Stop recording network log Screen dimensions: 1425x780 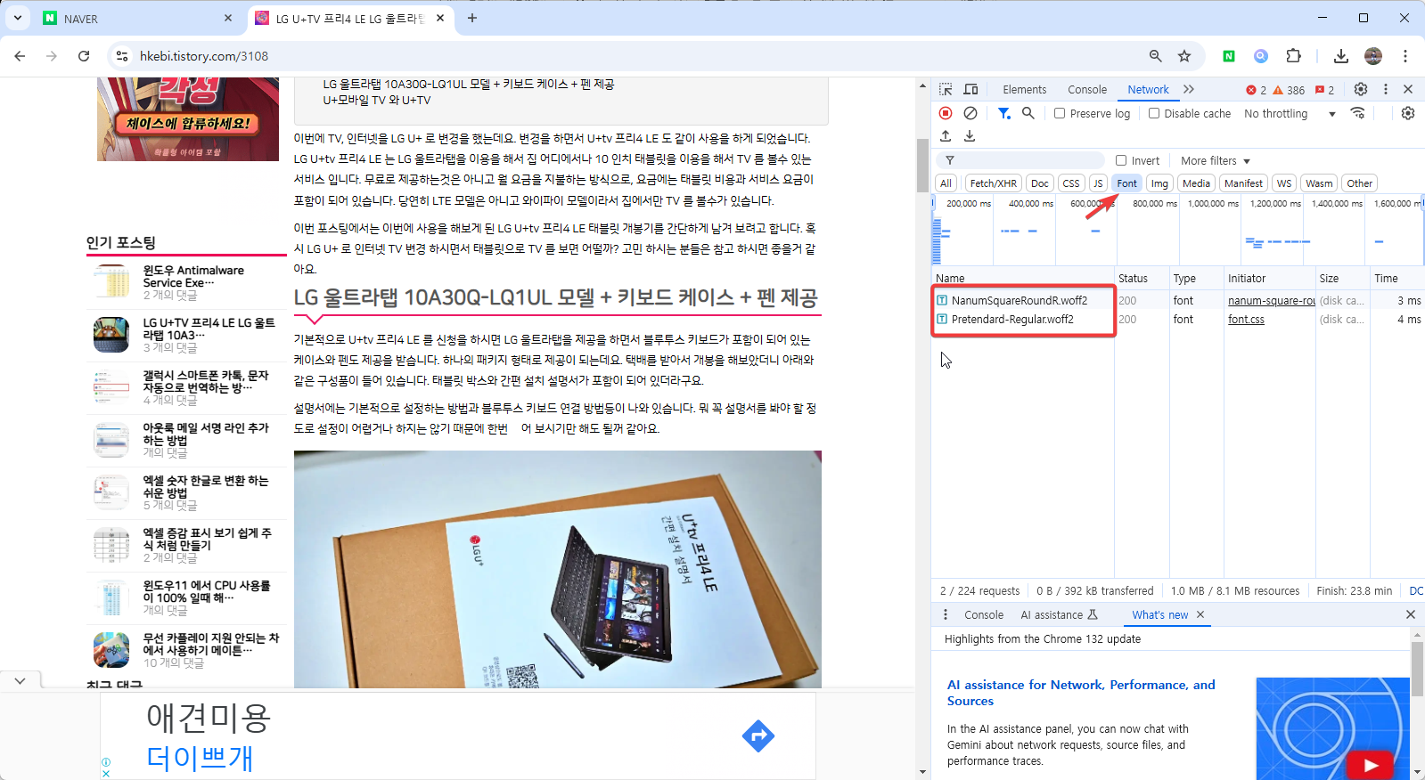tap(946, 113)
